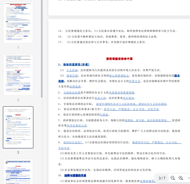Click the zoom in magnifier icon

coord(181,178)
